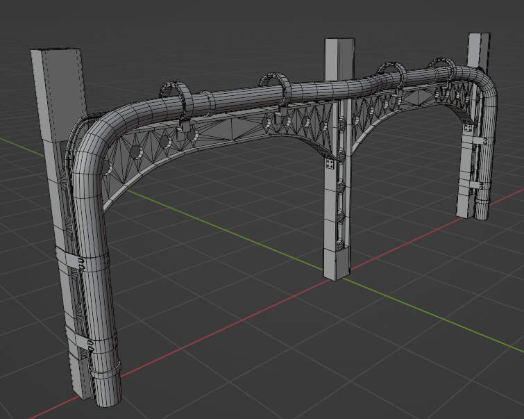Click the base cap of the center pillar

click(338, 265)
